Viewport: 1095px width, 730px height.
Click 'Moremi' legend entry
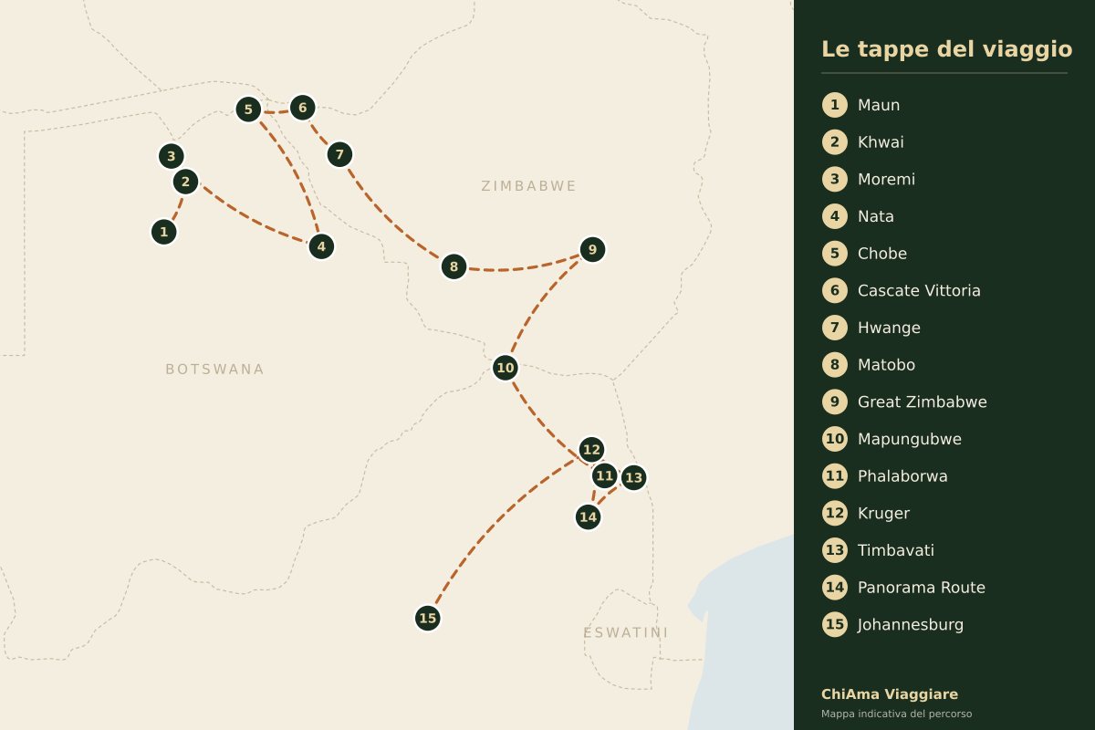coord(886,179)
